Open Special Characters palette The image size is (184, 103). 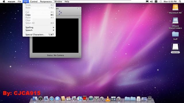coord(39,35)
